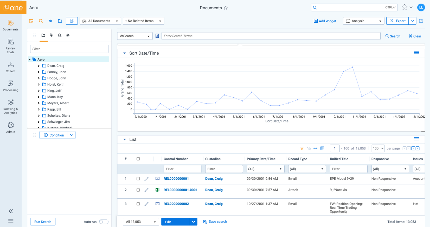Click the Run Search button
The image size is (430, 227).
42,221
